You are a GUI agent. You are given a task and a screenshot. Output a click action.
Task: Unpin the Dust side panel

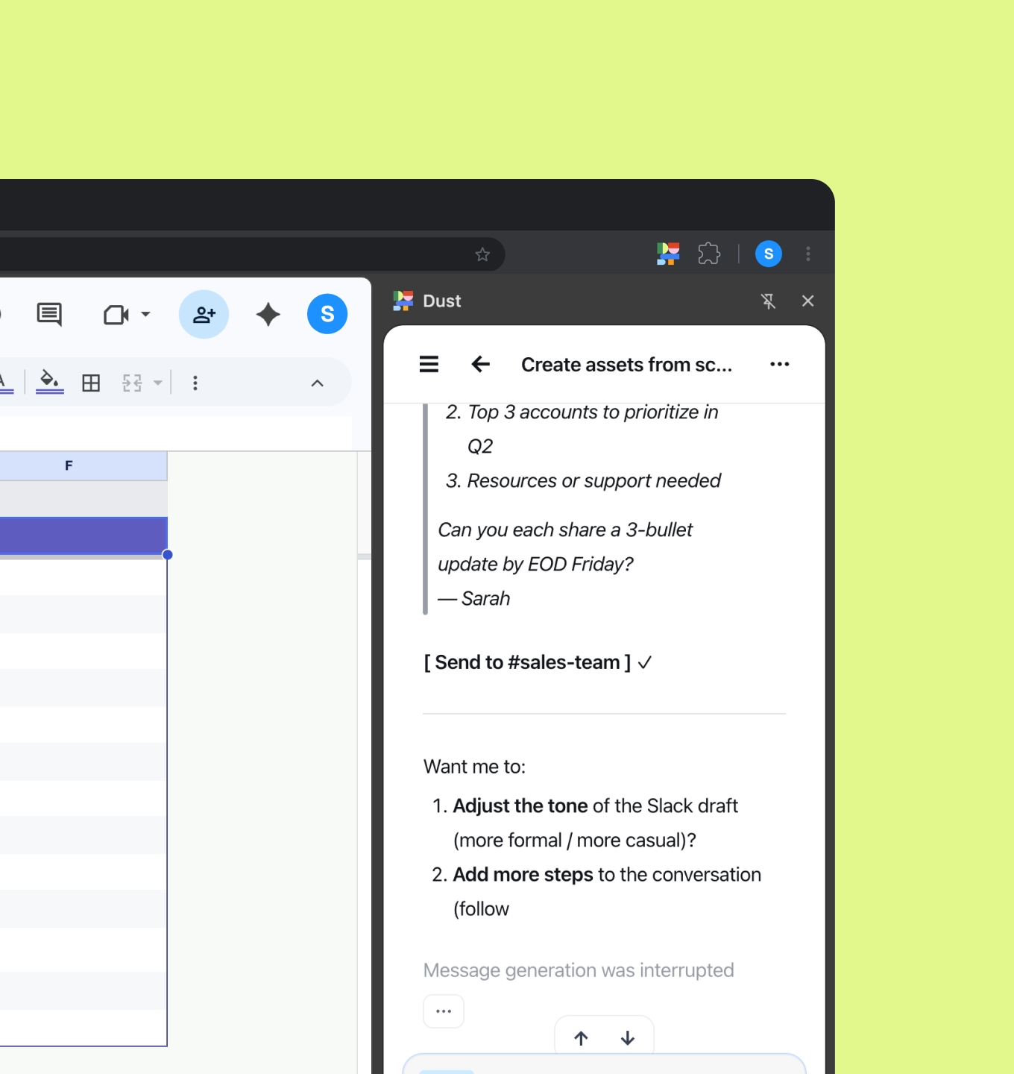click(768, 301)
